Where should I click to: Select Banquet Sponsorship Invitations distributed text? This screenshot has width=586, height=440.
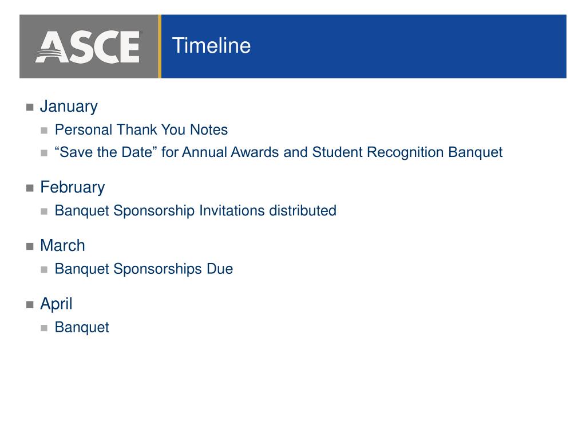click(196, 211)
